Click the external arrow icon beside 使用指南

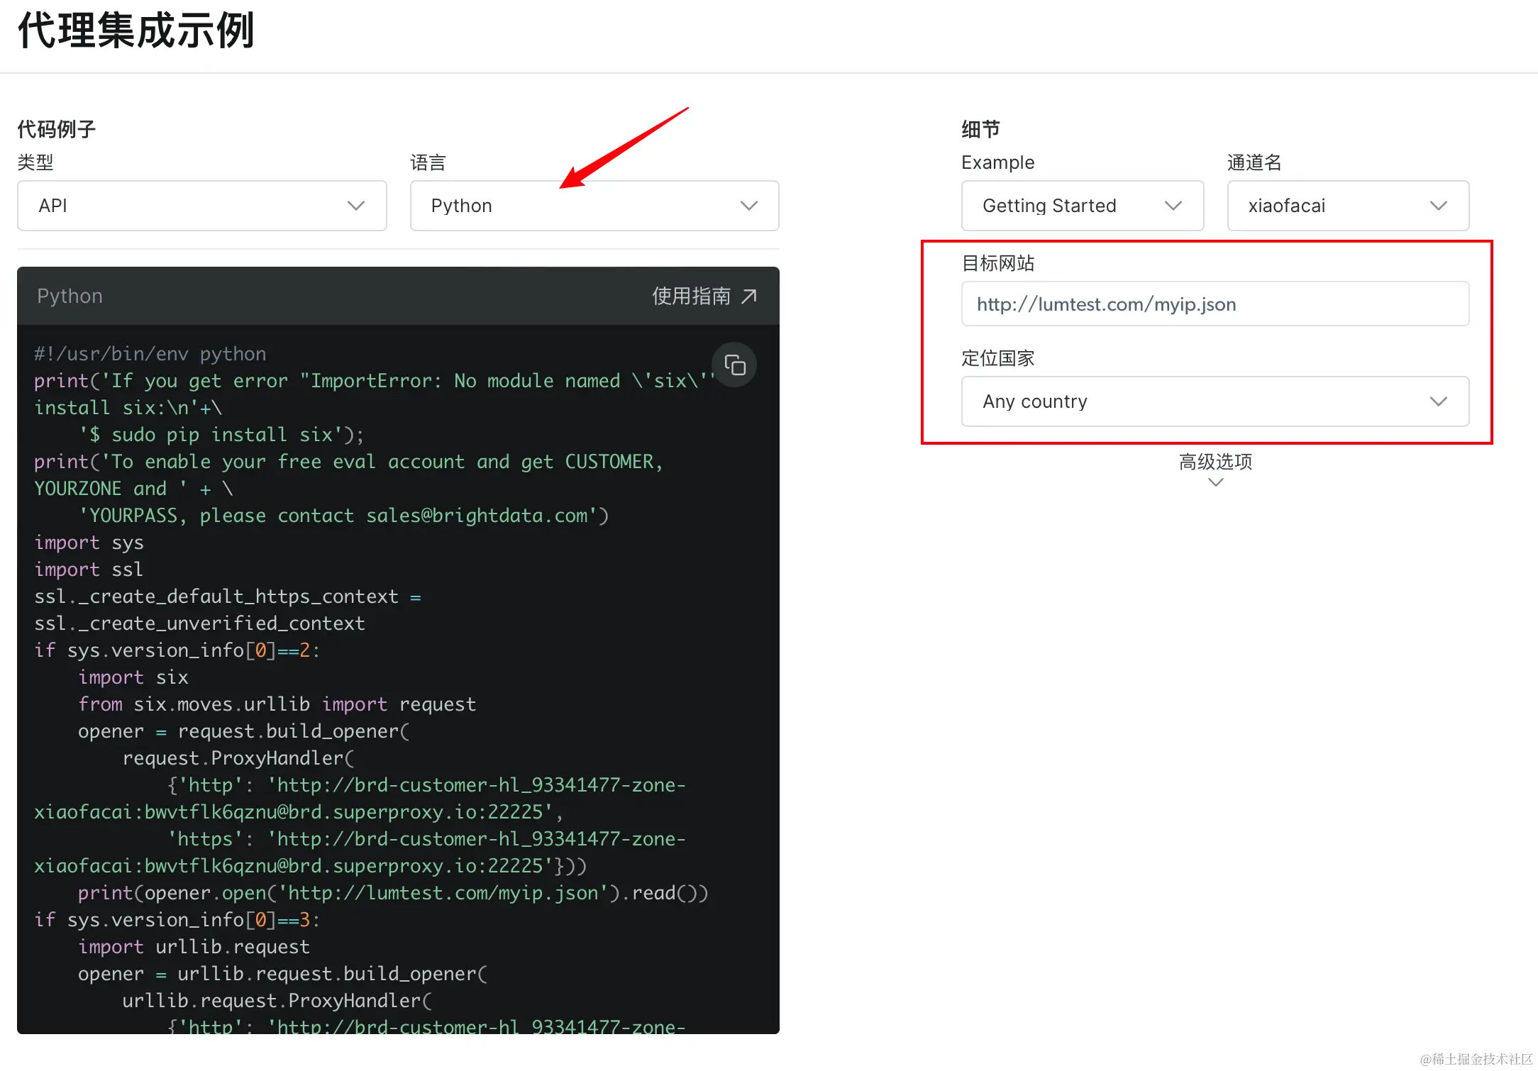[749, 296]
